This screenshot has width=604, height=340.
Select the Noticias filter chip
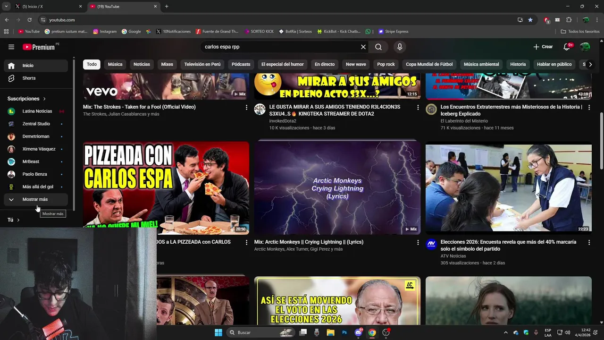coord(142,64)
